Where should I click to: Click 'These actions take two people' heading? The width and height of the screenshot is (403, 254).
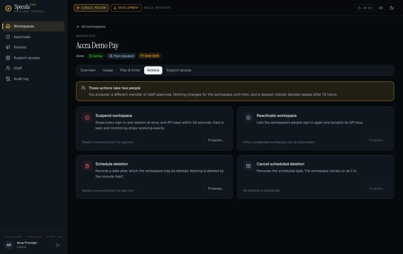pos(115,88)
